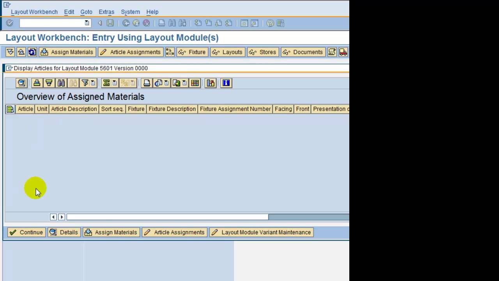Click the standard toolbar Print icon
This screenshot has height=281, width=499.
tap(162, 23)
